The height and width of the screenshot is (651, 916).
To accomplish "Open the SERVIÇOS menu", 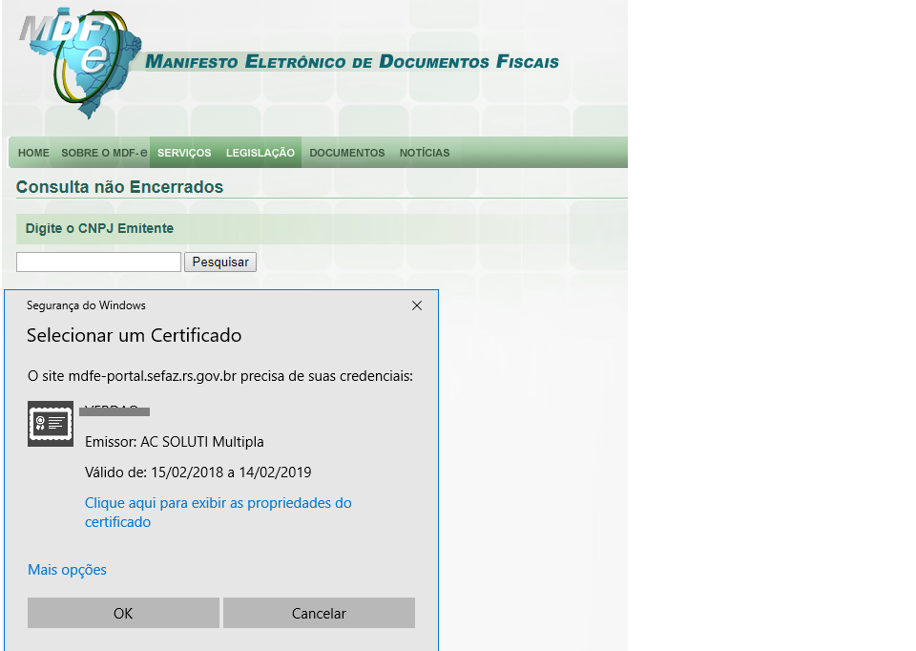I will pyautogui.click(x=184, y=153).
